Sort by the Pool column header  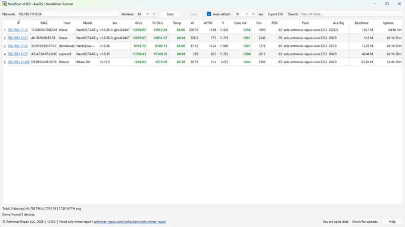point(306,23)
